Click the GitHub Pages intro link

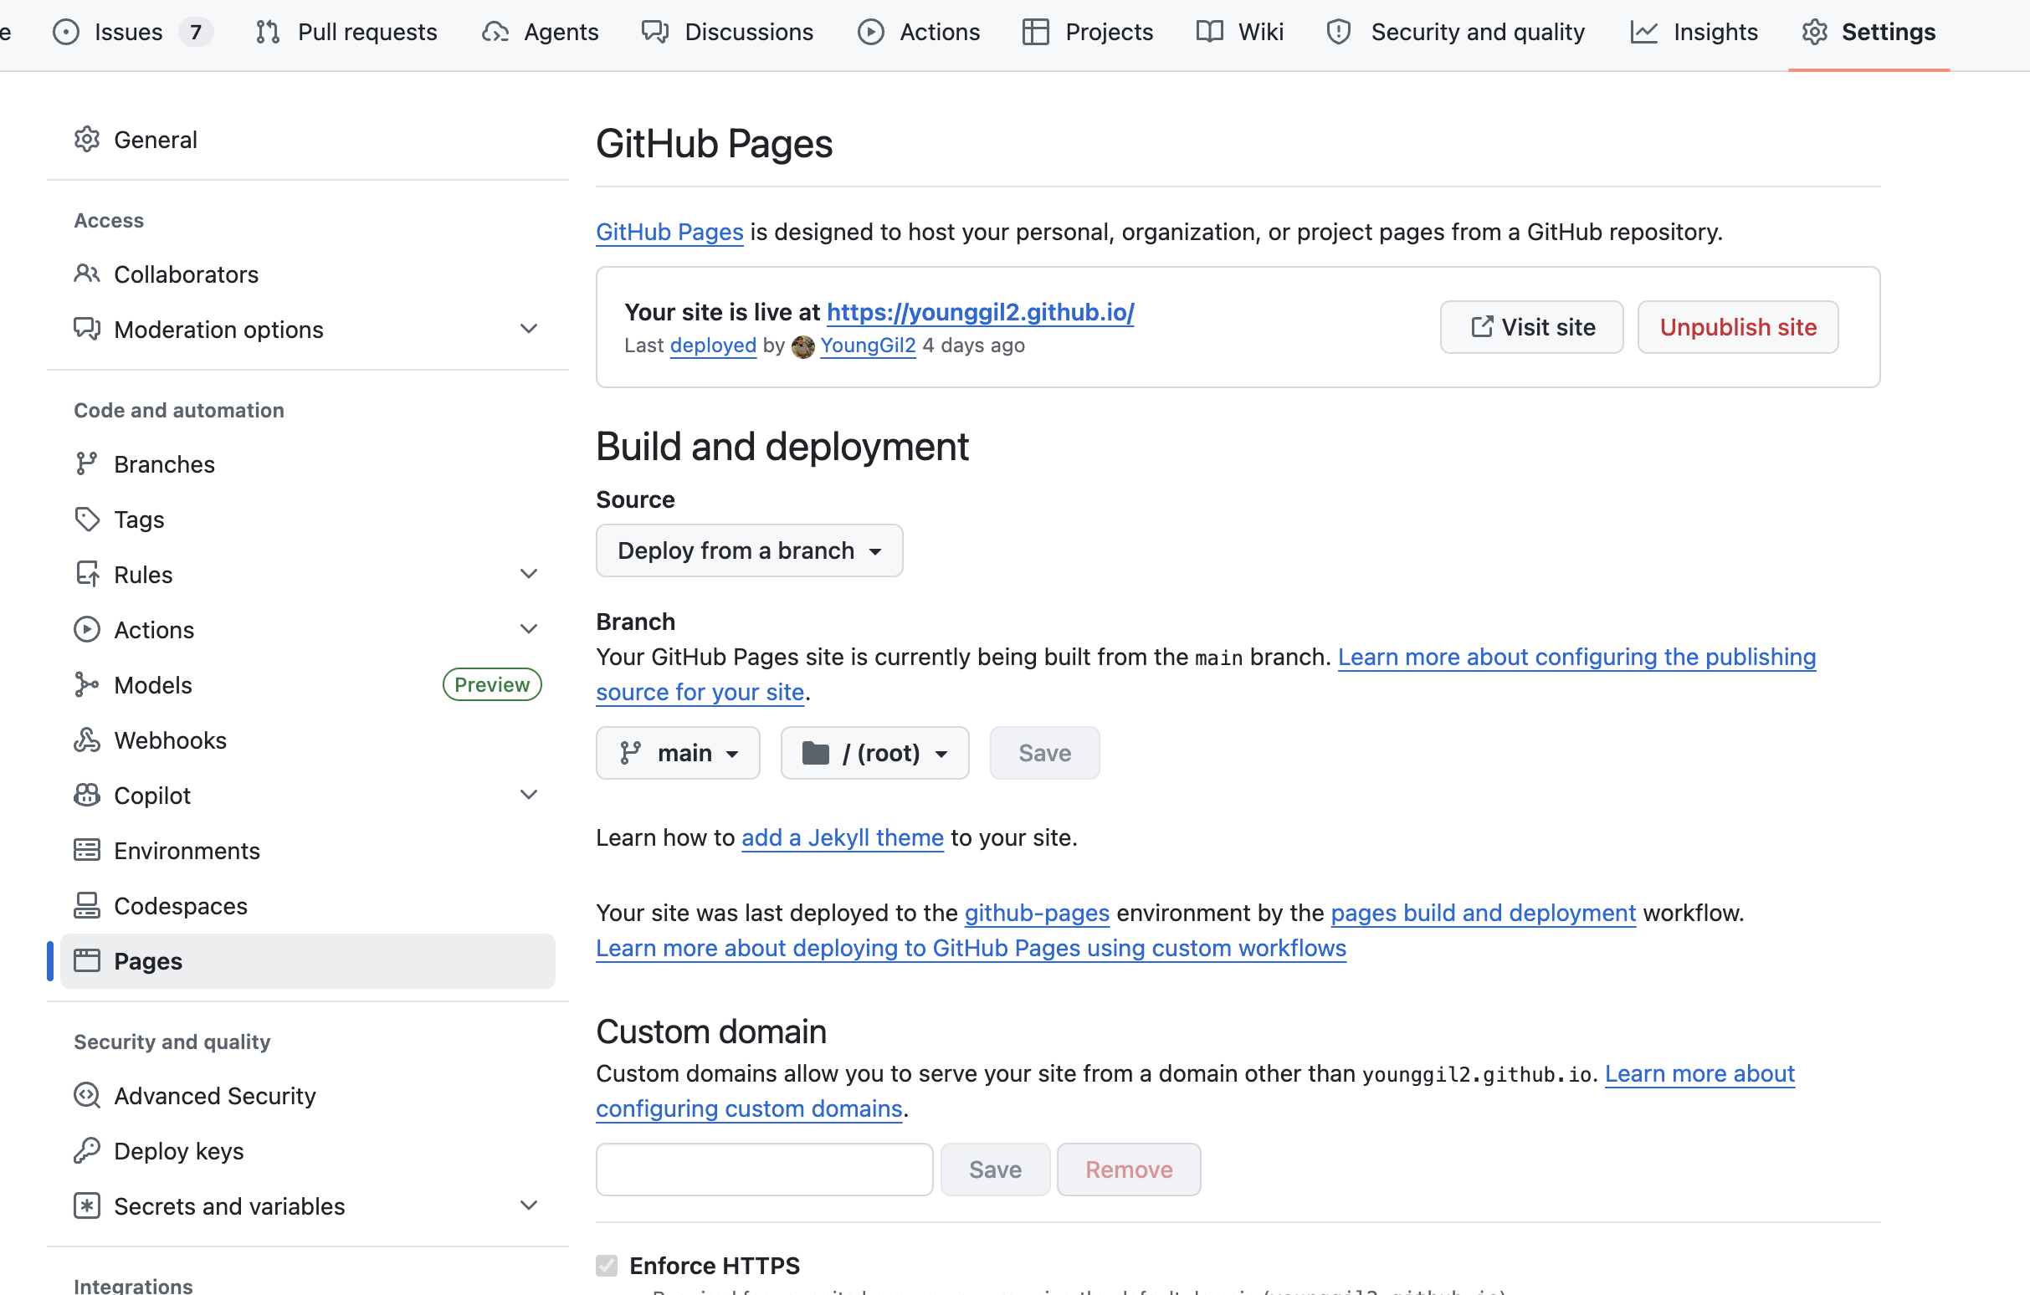point(669,232)
